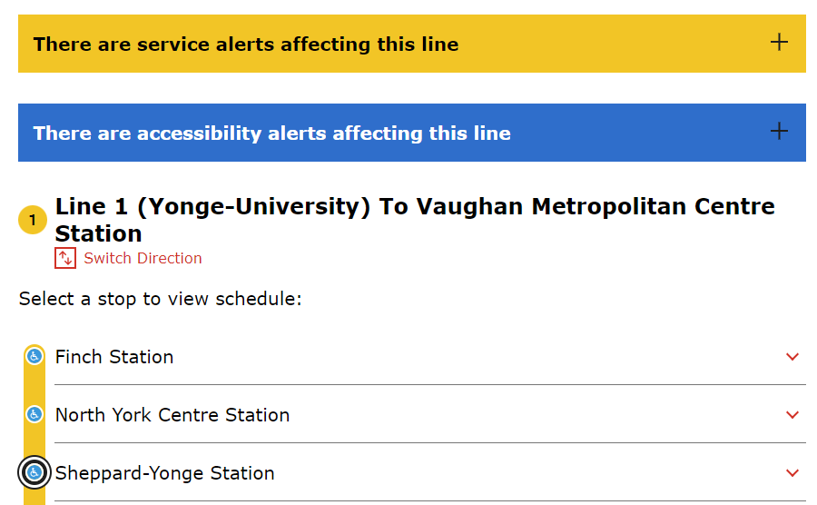Expand North York Centre Station chevron
Screen dimensions: 817x505
[x=792, y=415]
